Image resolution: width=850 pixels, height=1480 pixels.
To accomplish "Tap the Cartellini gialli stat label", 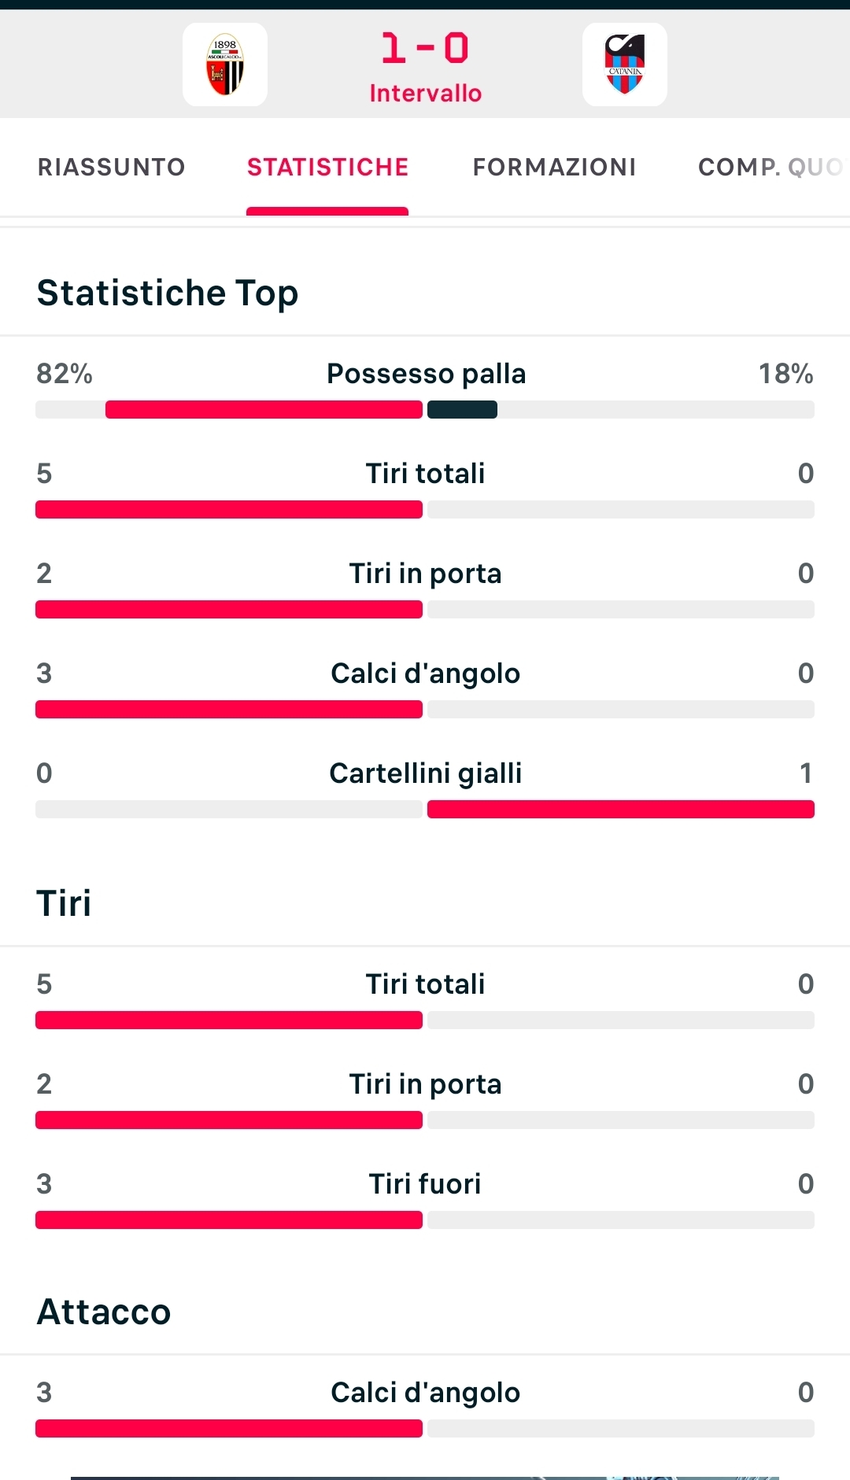I will click(425, 773).
